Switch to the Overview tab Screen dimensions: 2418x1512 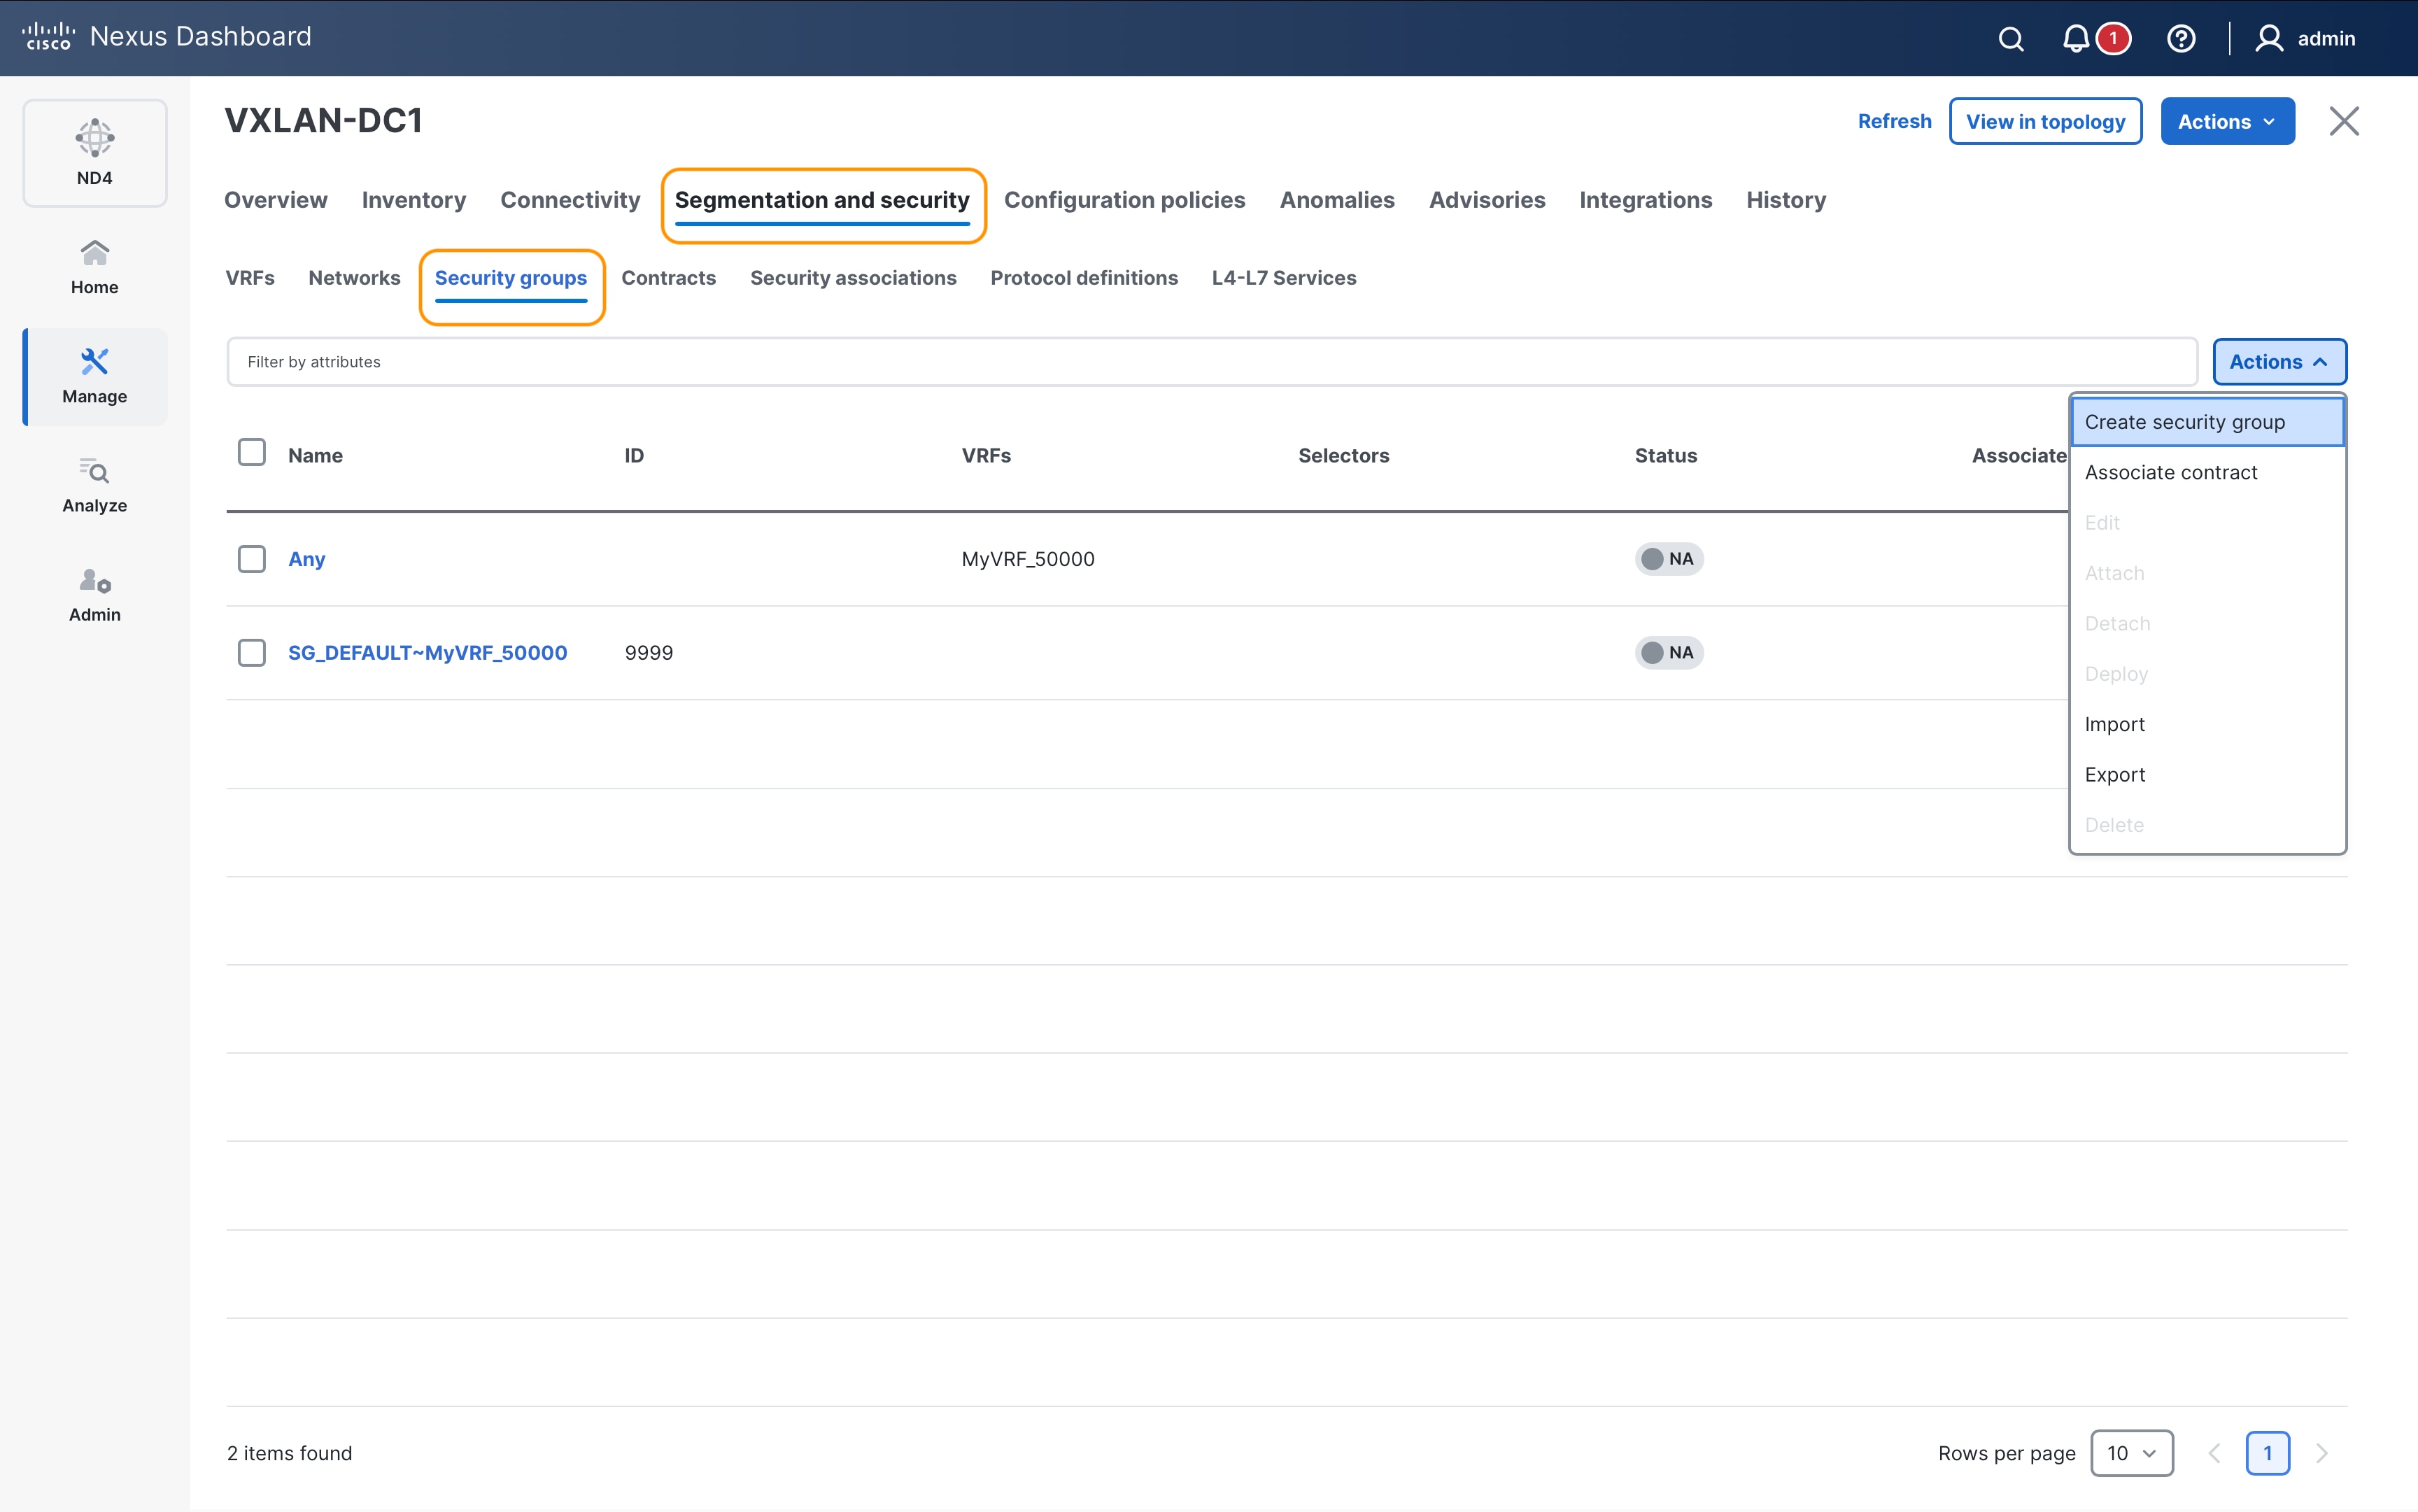click(276, 200)
